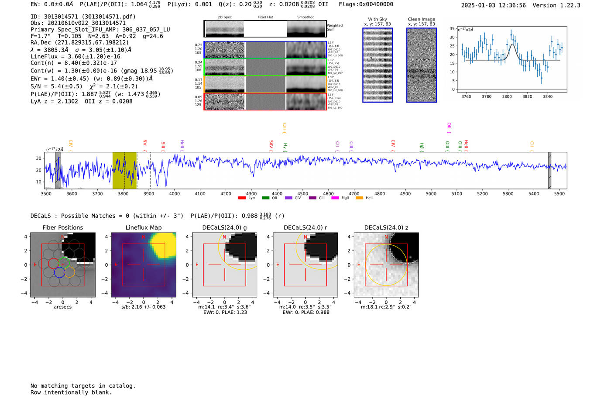Click the orange fiber circle in Fiber Positions
This screenshot has height=416, width=611.
[x=70, y=272]
